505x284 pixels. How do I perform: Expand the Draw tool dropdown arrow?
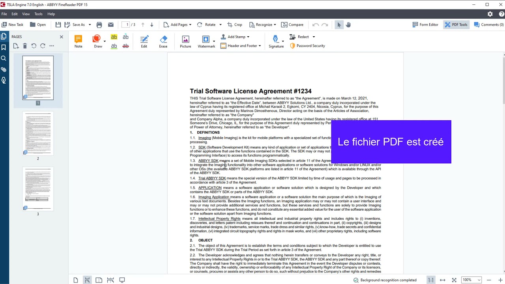[105, 41]
